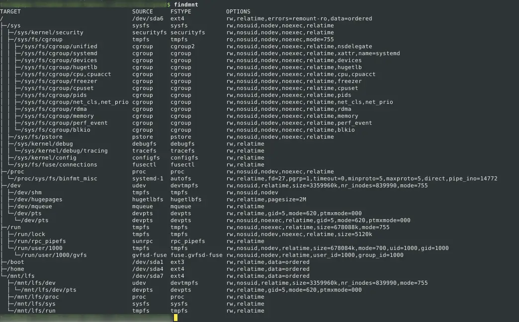Screen dimensions: 519x322
Task: Click the /dev/sda7 source entry
Action: tap(148, 276)
